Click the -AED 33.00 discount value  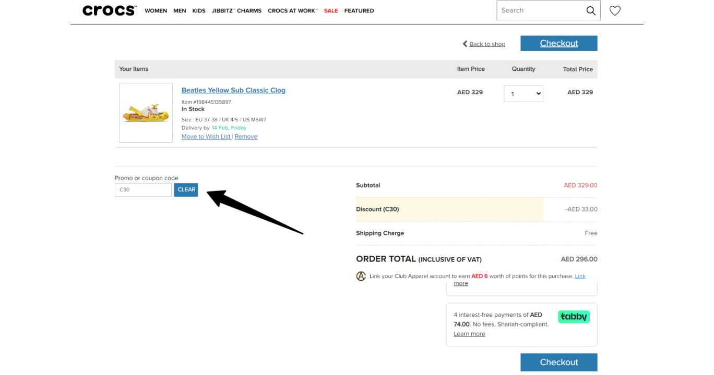[581, 209]
